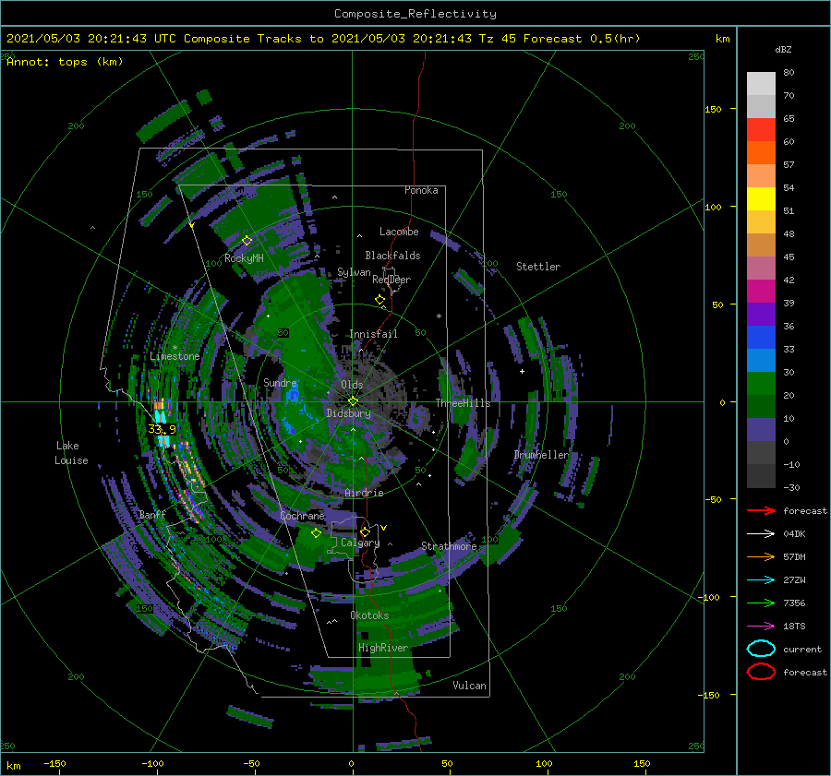Click the UTC Composite Tracks timestamp header
This screenshot has height=776, width=831.
(x=323, y=39)
